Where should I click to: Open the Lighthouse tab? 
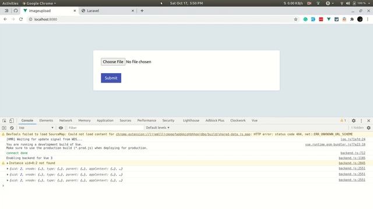(191, 120)
